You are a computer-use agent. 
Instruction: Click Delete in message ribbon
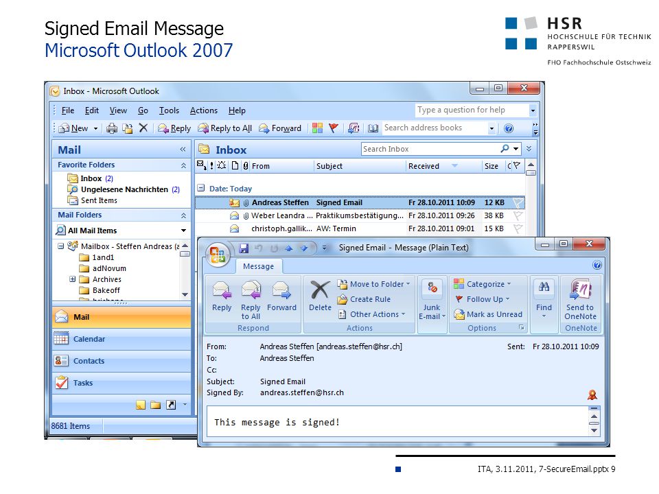point(320,296)
